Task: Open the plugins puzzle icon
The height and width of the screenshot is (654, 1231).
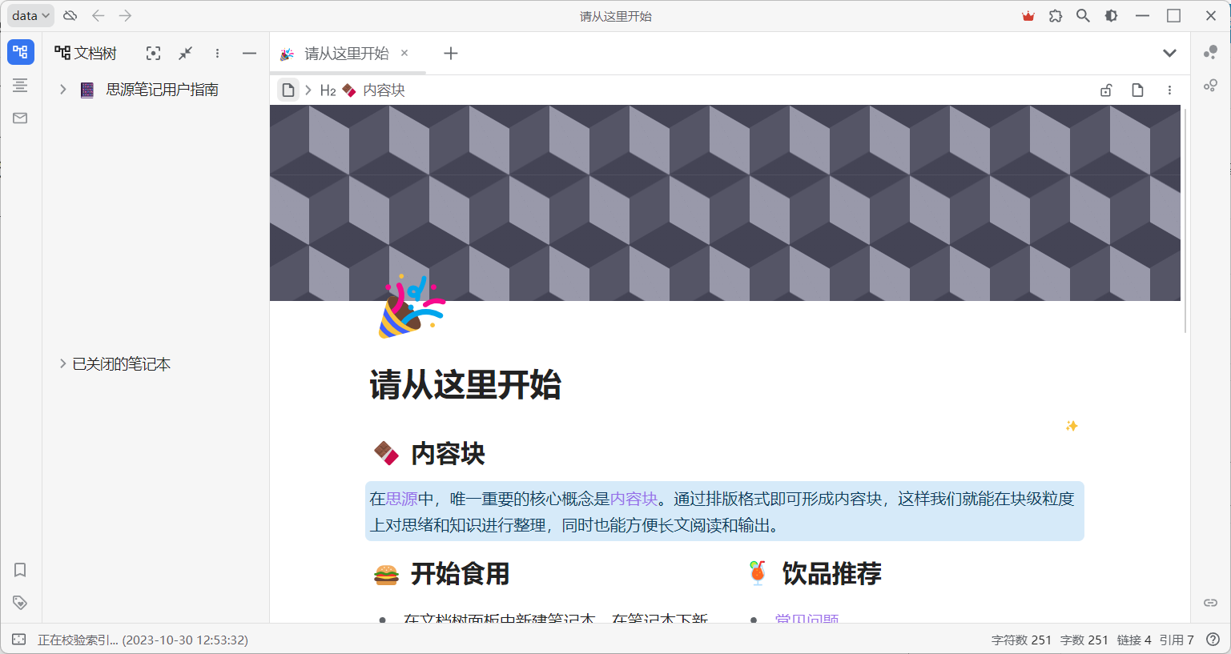Action: (1056, 16)
